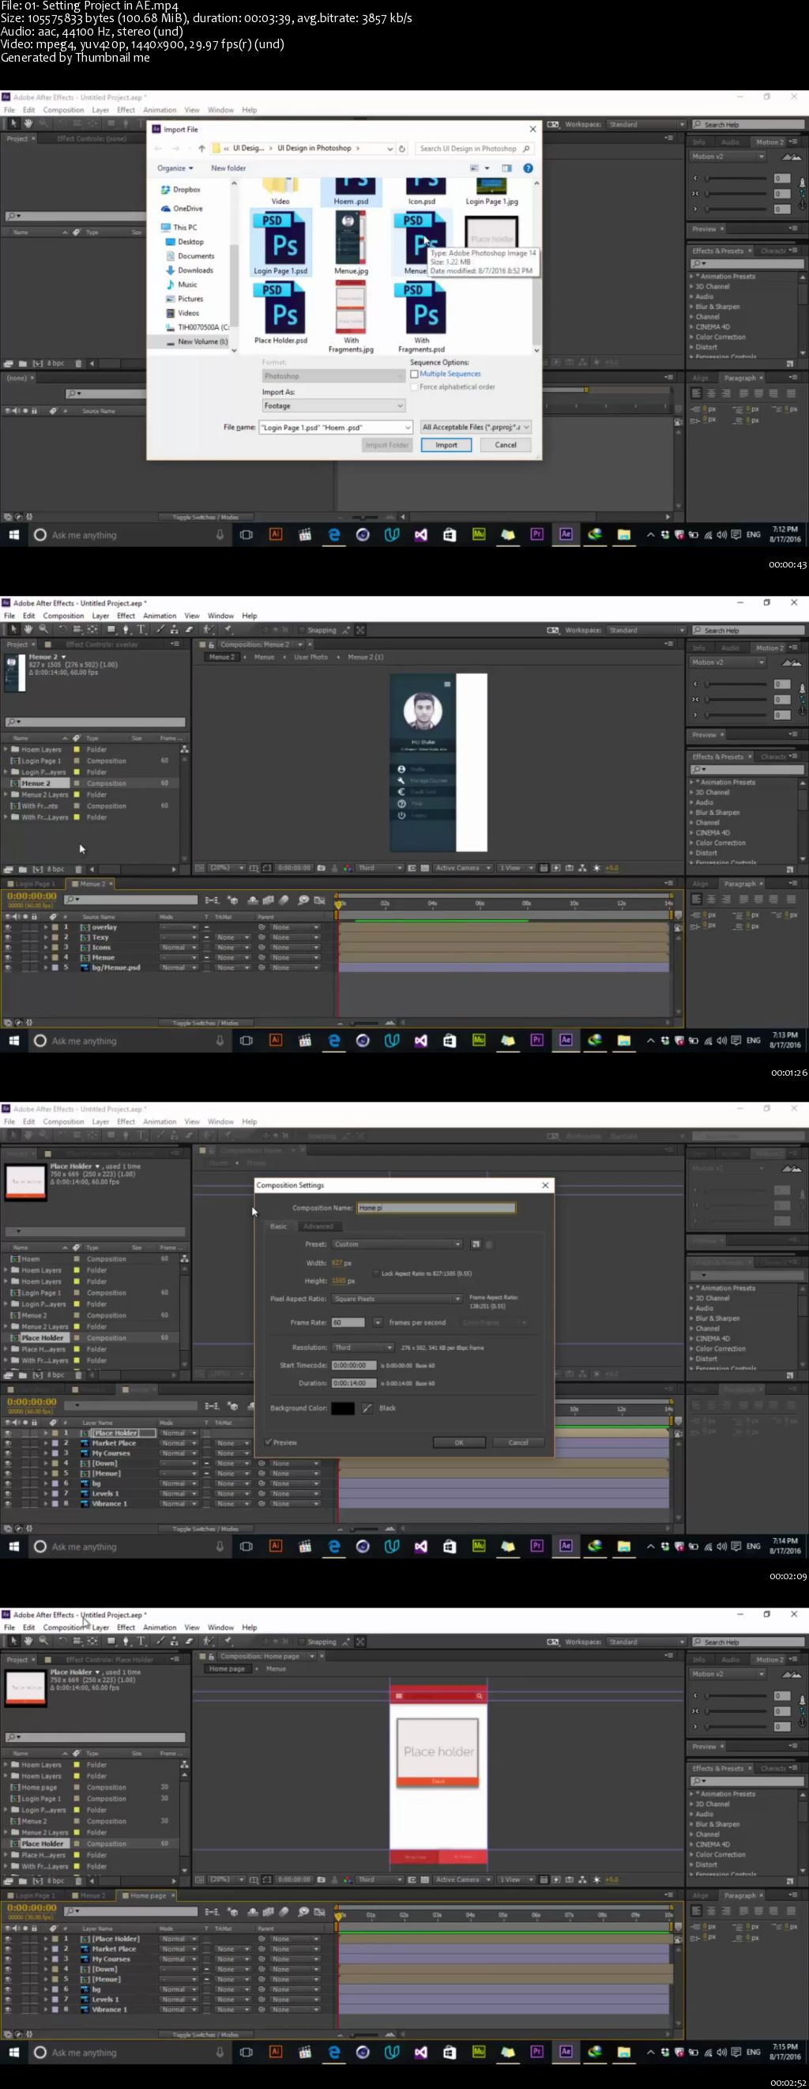Viewport: 809px width, 2089px height.
Task: Center-align text in the Paragraph panel beside Menue 2 timeline
Action: (x=710, y=899)
